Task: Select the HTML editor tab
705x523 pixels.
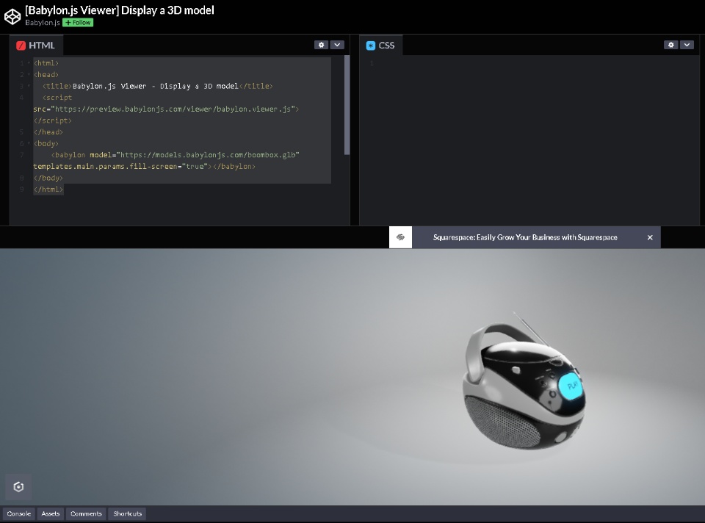Action: 36,46
